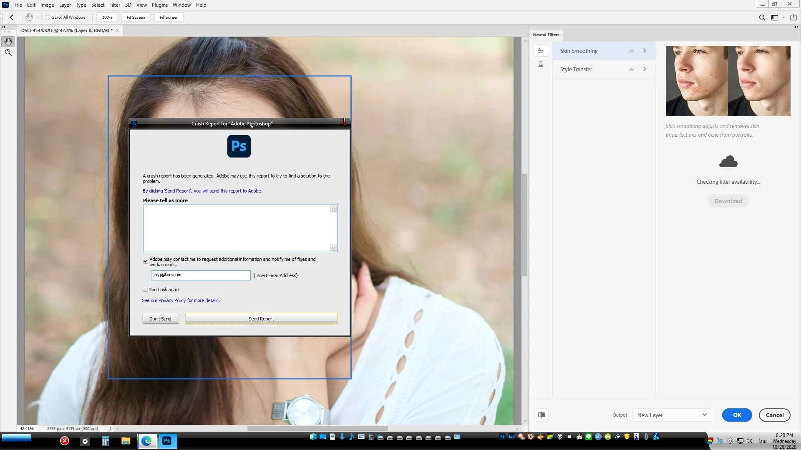Select the Hand tool in toolbar

point(8,42)
